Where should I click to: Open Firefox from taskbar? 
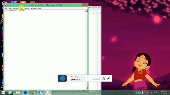coord(25,93)
